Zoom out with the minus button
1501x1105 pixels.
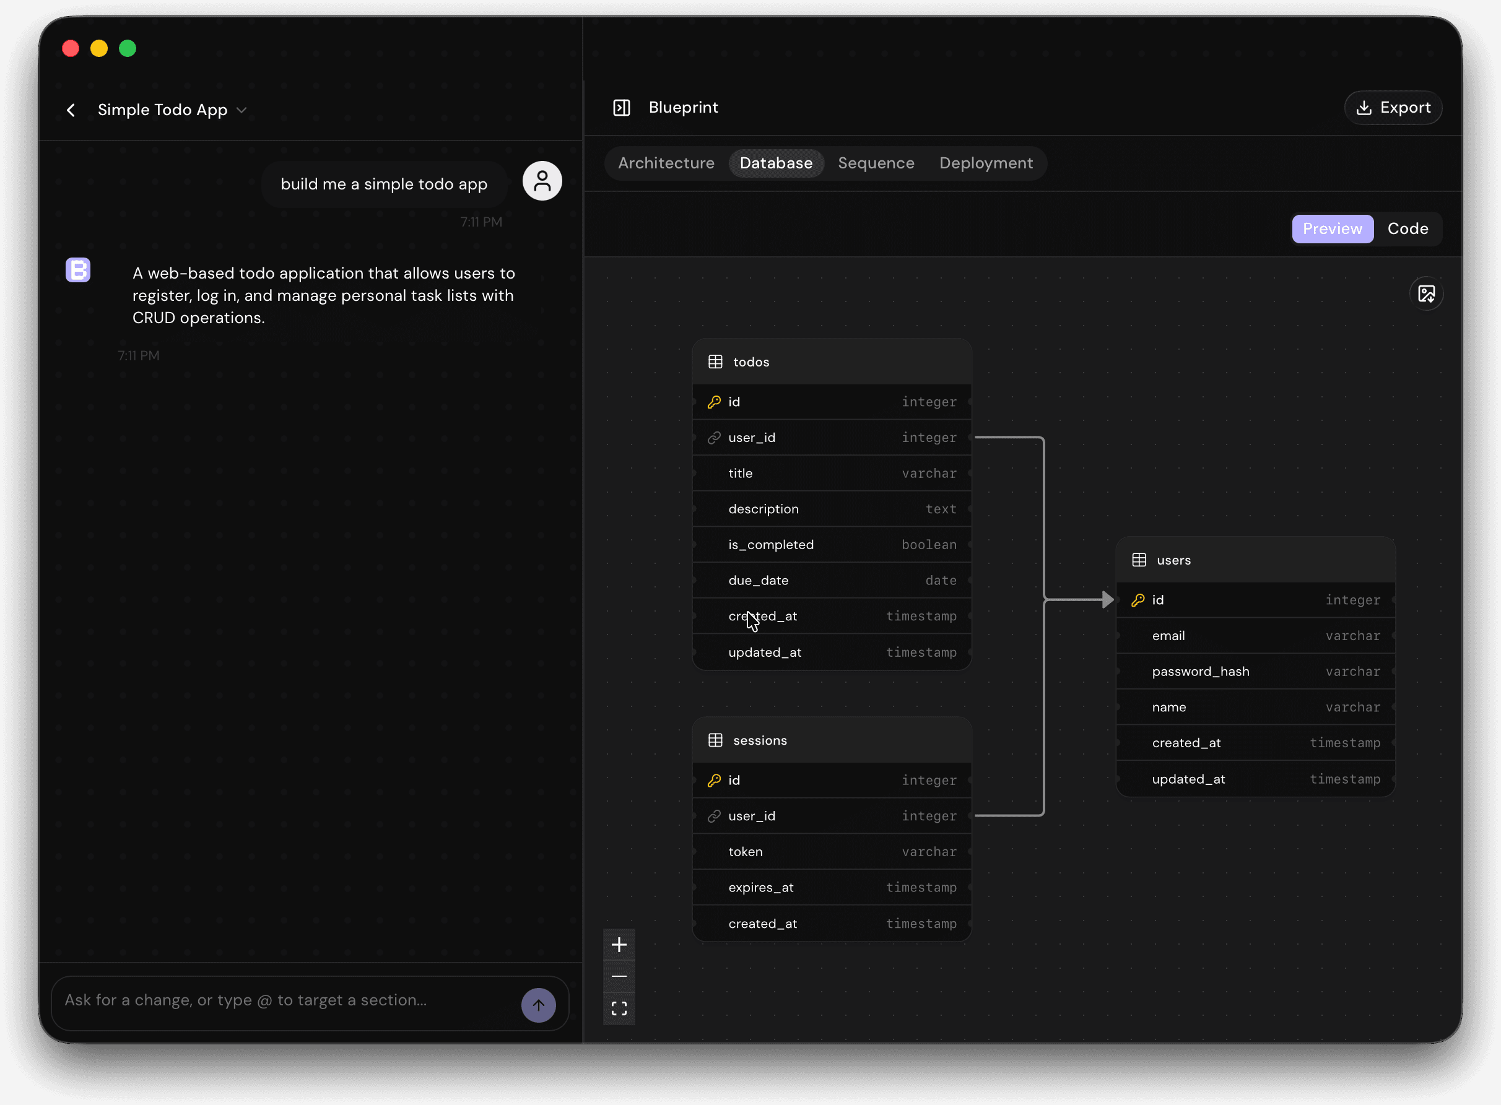619,977
